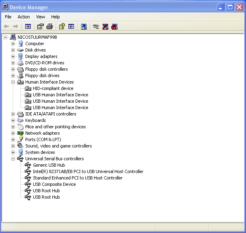Click the DVD/CD-ROM drives disc icon
The width and height of the screenshot is (246, 233).
[x=20, y=63]
